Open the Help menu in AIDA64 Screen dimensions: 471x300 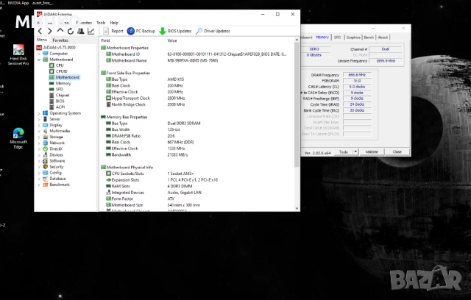pyautogui.click(x=114, y=23)
